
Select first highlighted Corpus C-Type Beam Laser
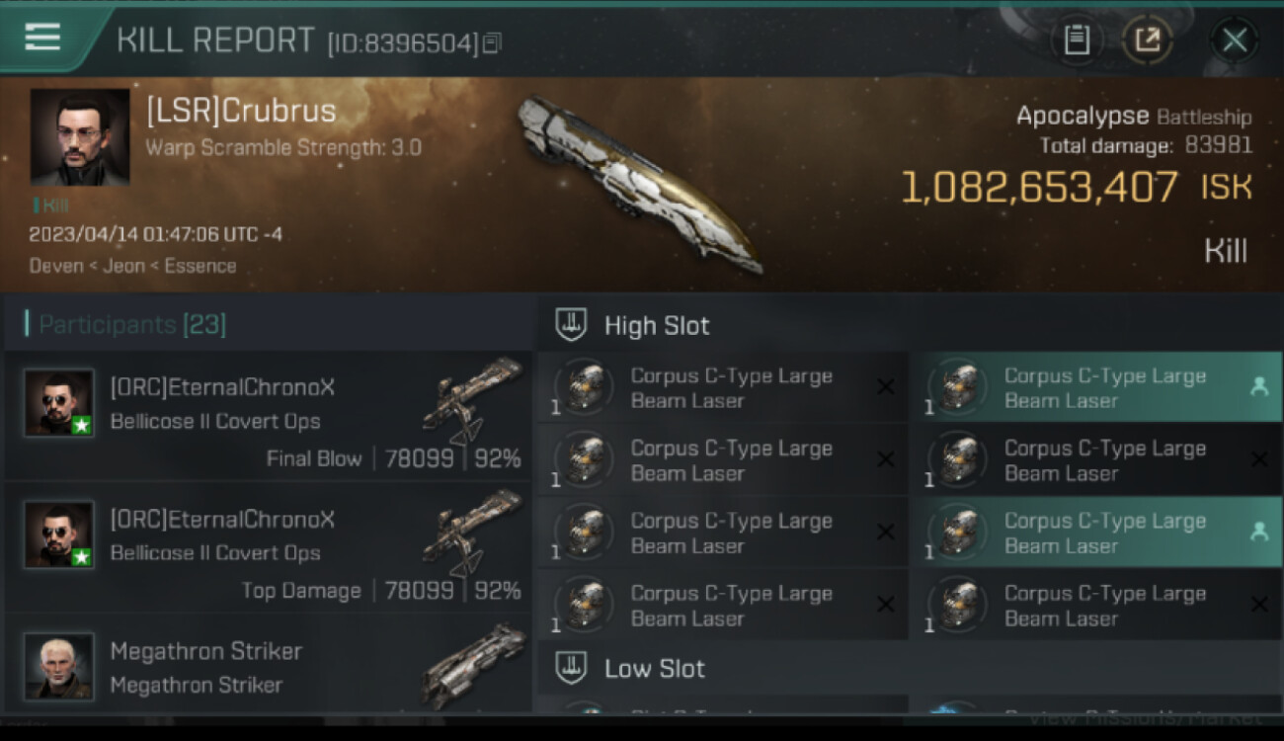click(1096, 387)
